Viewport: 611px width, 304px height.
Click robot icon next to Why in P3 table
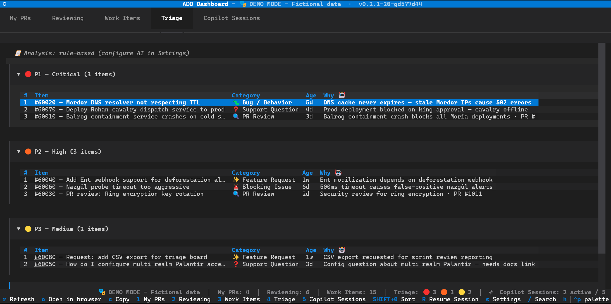(x=342, y=250)
